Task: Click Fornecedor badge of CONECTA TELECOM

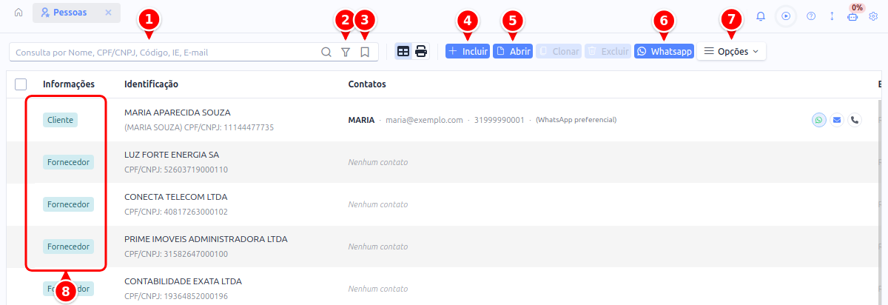Action: pyautogui.click(x=68, y=204)
